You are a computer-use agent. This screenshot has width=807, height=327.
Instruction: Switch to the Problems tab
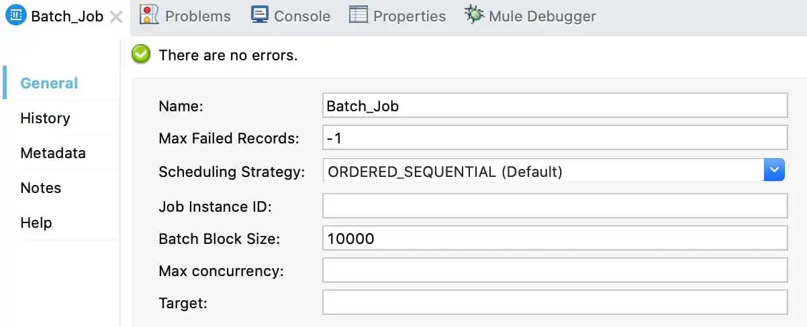click(x=197, y=16)
